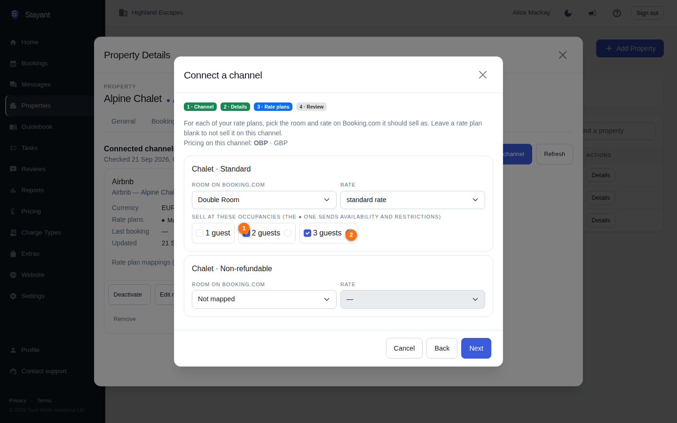Open the help question mark icon

coord(617,13)
